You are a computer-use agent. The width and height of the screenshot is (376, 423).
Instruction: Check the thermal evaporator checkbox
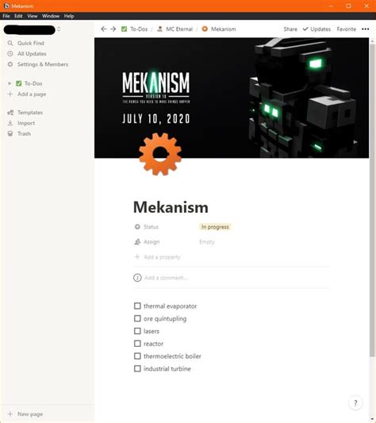click(x=137, y=306)
